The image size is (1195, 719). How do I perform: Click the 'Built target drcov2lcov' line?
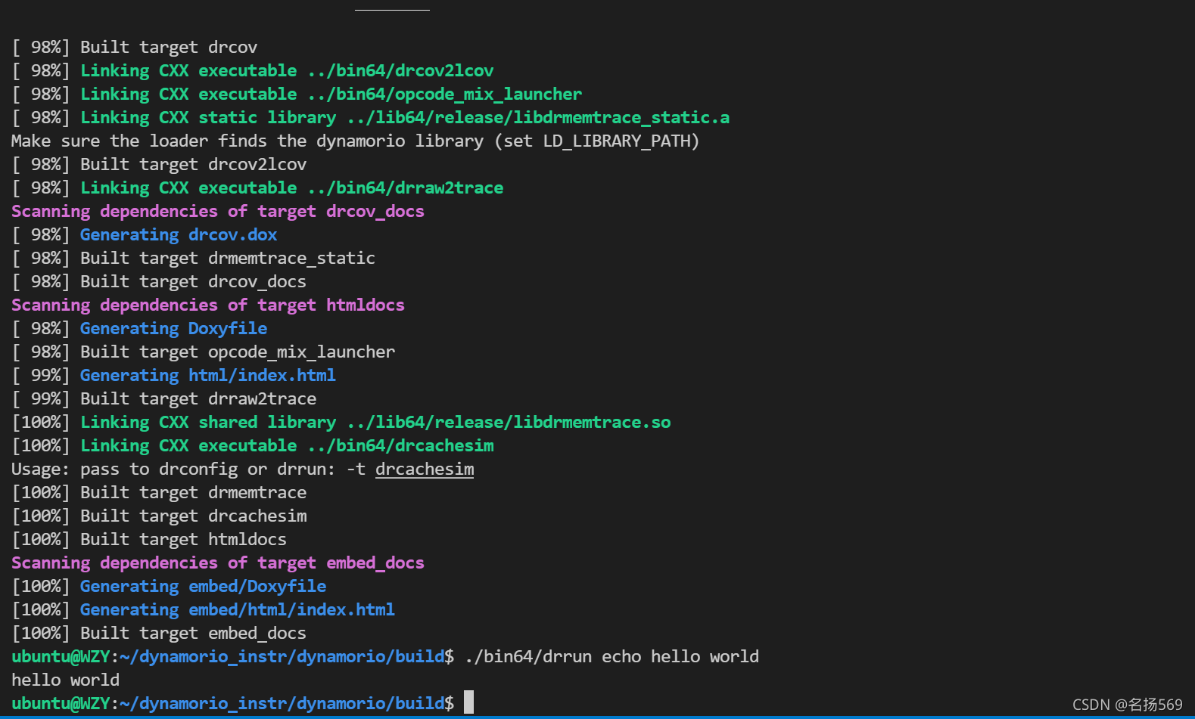159,165
